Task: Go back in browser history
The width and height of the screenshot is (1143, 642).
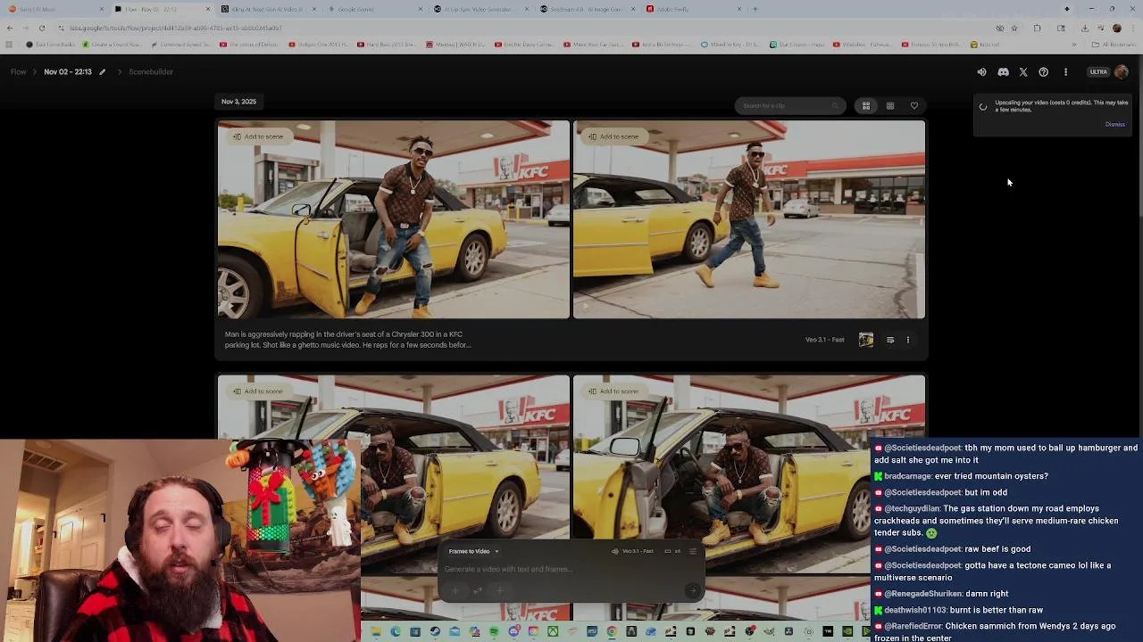Action: tap(9, 28)
